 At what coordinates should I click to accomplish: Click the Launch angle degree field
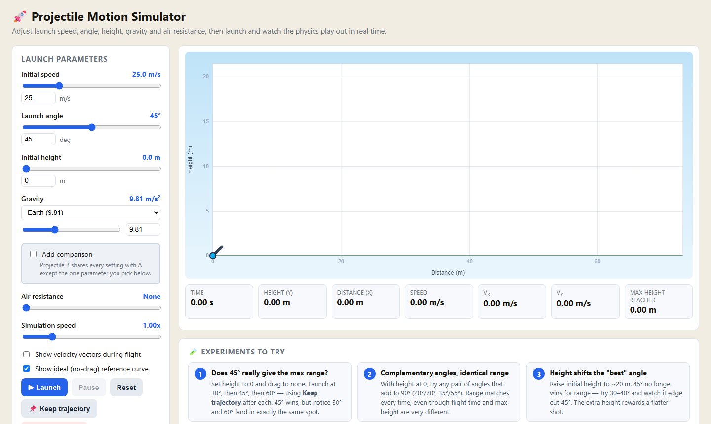tap(39, 139)
